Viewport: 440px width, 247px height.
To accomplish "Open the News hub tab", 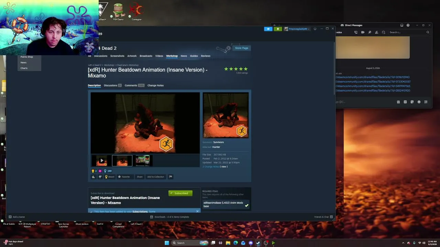I will pos(184,56).
